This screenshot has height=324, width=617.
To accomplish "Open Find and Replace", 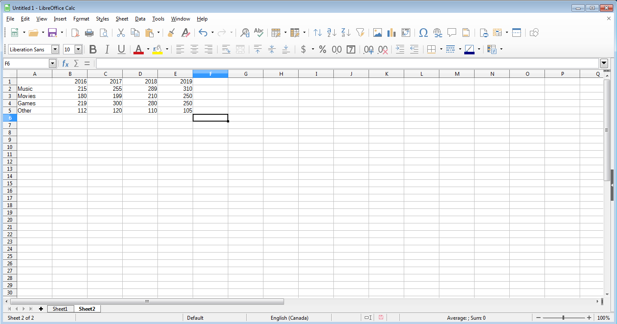I will (x=245, y=33).
